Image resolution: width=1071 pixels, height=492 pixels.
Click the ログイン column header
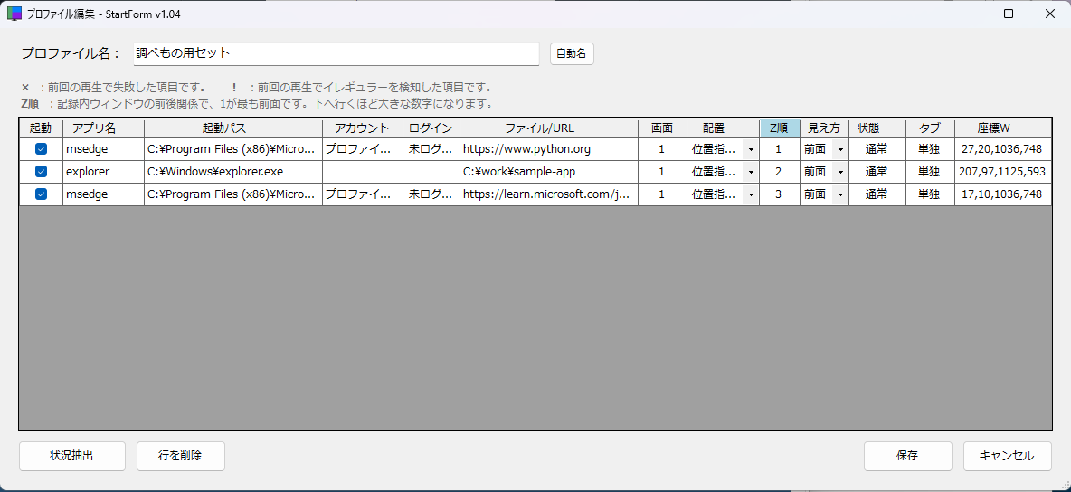point(431,128)
